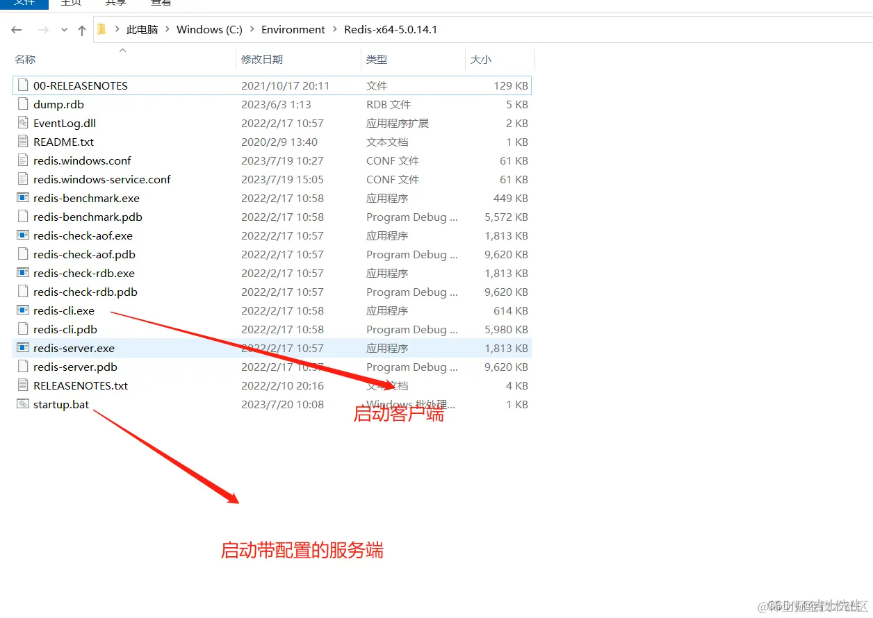Click size 129 KB of 00-RELEASENOTES
This screenshot has height=618, width=873.
click(x=511, y=86)
